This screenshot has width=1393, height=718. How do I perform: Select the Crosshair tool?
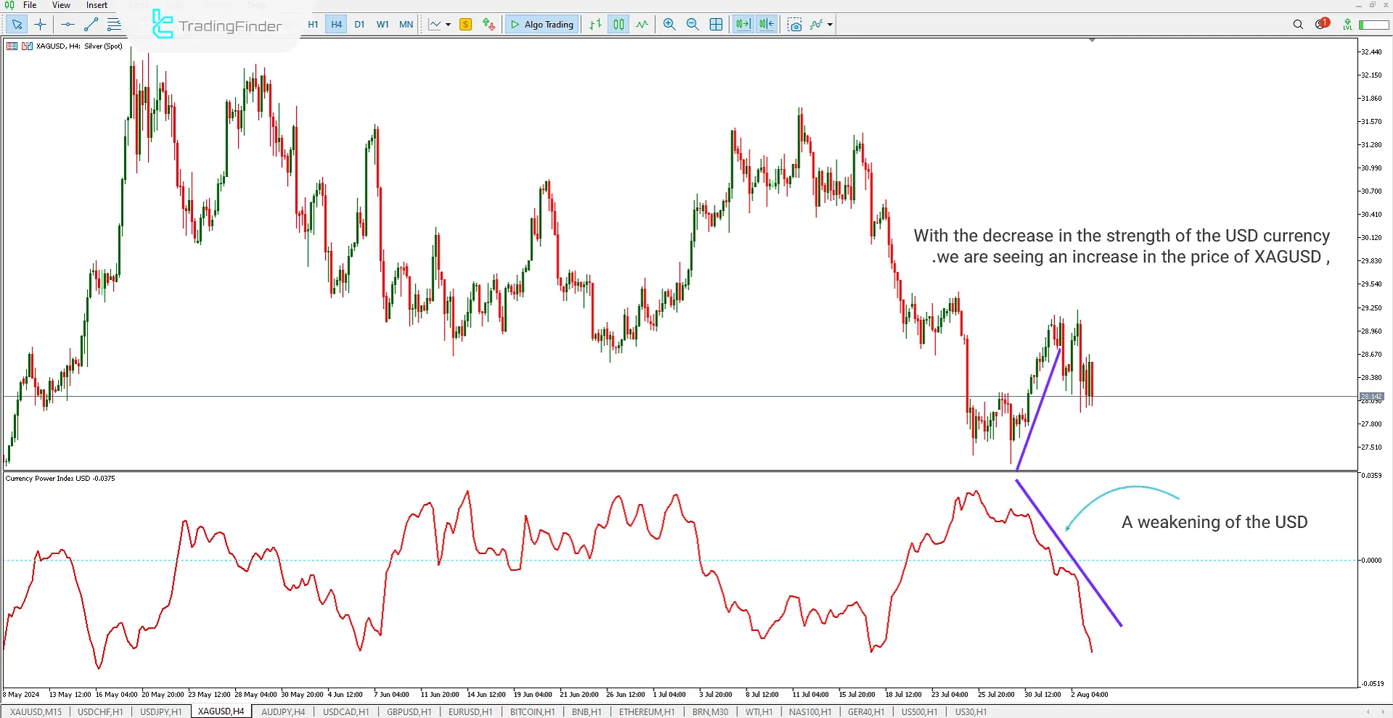(40, 24)
